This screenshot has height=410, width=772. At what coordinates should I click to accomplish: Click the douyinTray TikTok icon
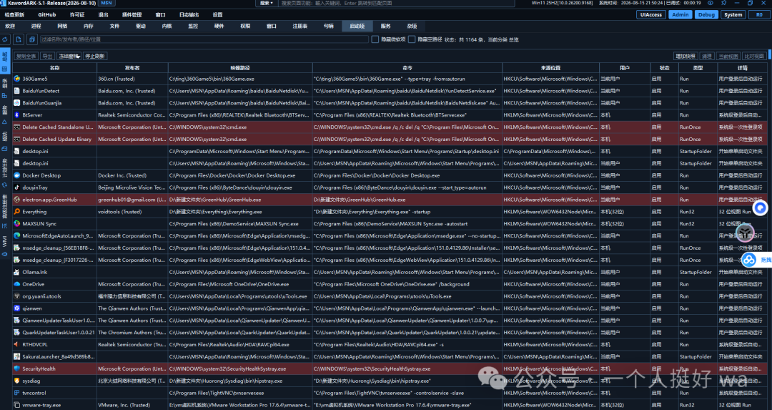point(16,187)
